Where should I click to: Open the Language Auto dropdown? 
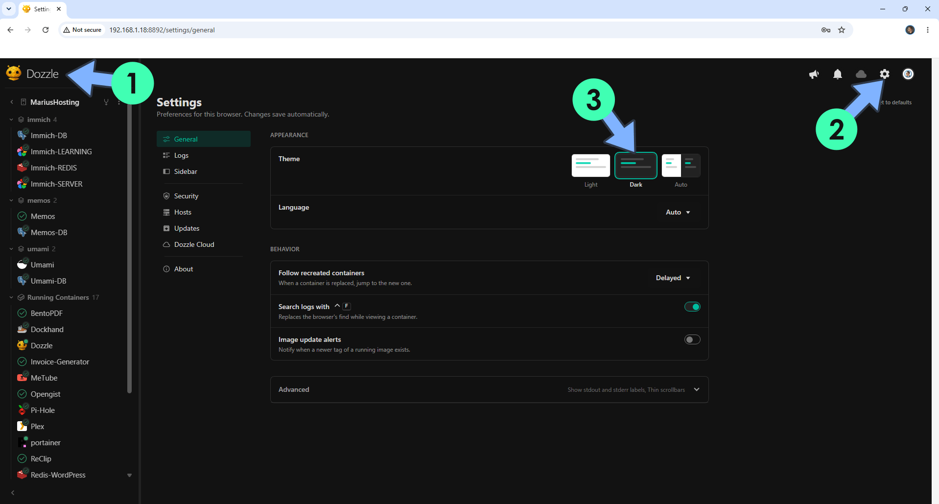click(678, 212)
